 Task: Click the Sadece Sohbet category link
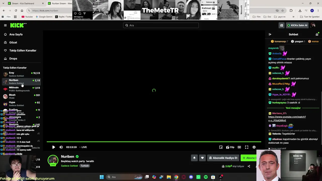coord(69,166)
